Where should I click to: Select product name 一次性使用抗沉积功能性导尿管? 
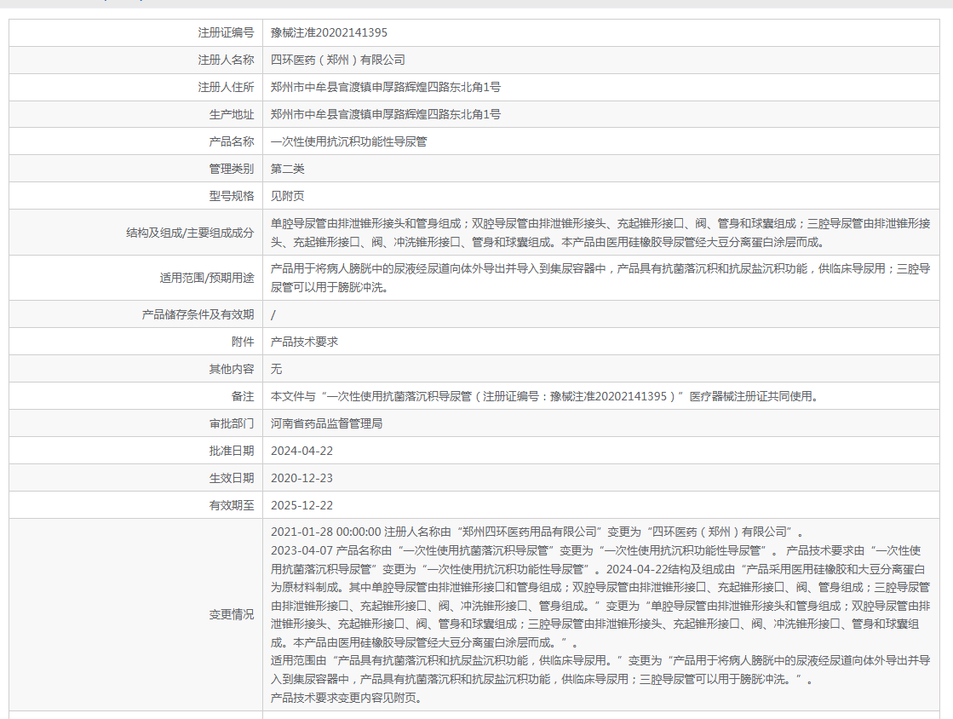click(x=349, y=142)
